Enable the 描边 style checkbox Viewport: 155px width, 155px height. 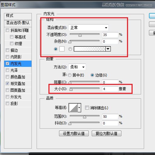[x=7, y=50]
